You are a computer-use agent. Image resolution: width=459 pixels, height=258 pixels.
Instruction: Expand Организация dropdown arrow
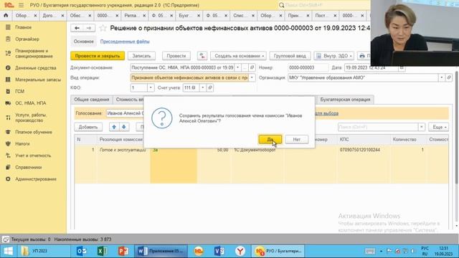click(442, 77)
